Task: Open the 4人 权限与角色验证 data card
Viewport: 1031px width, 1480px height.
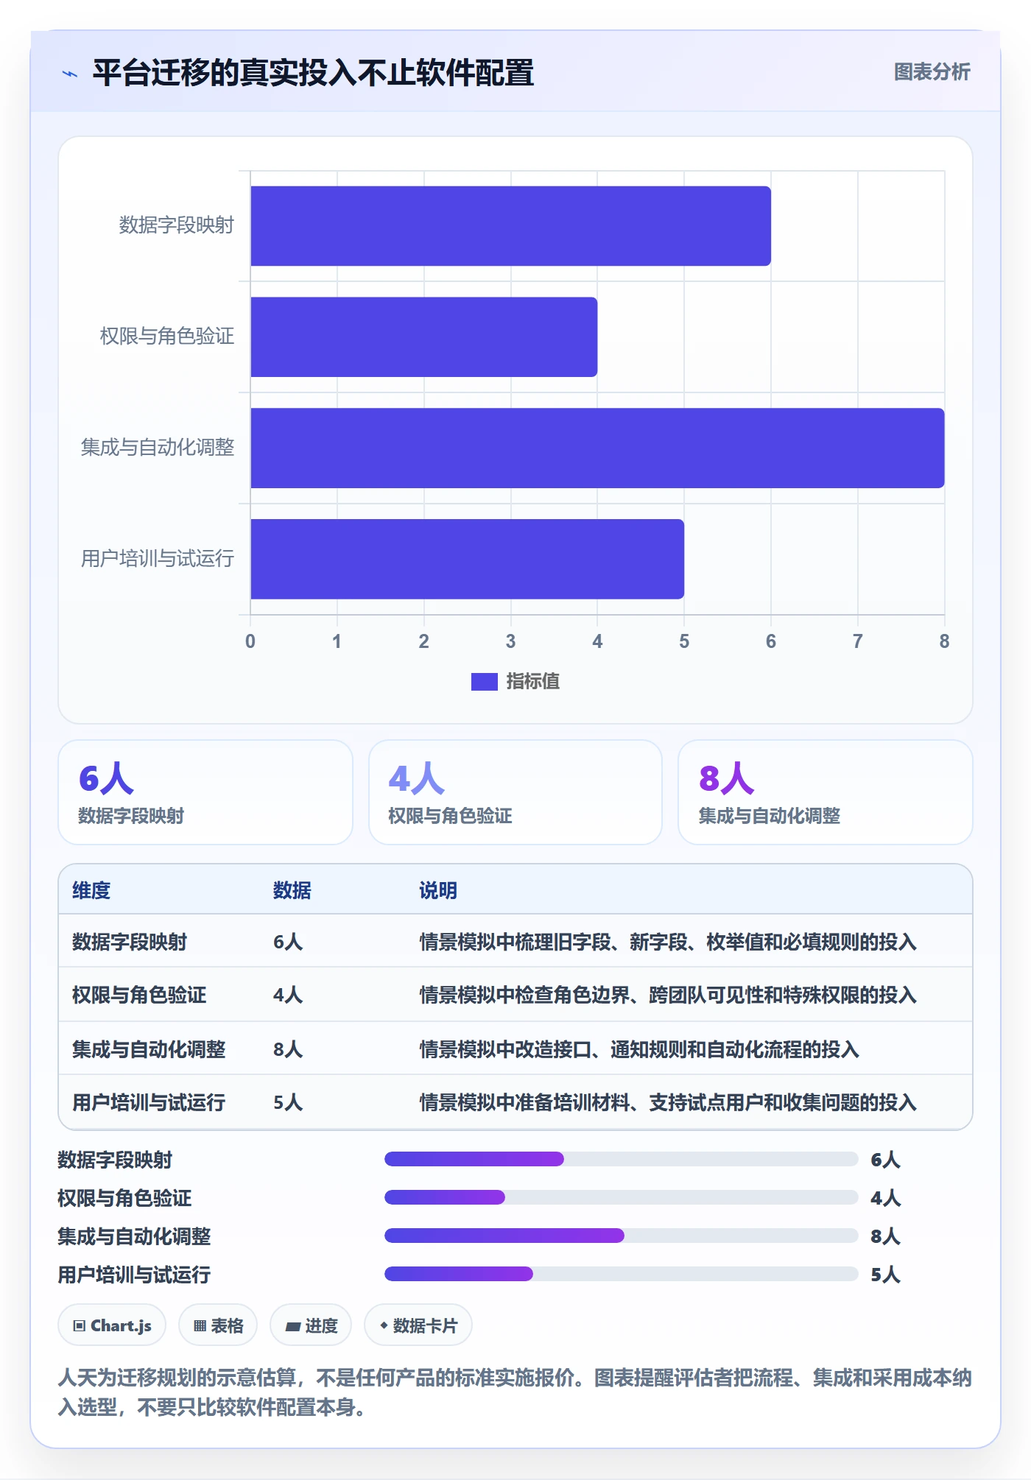Action: pos(515,792)
